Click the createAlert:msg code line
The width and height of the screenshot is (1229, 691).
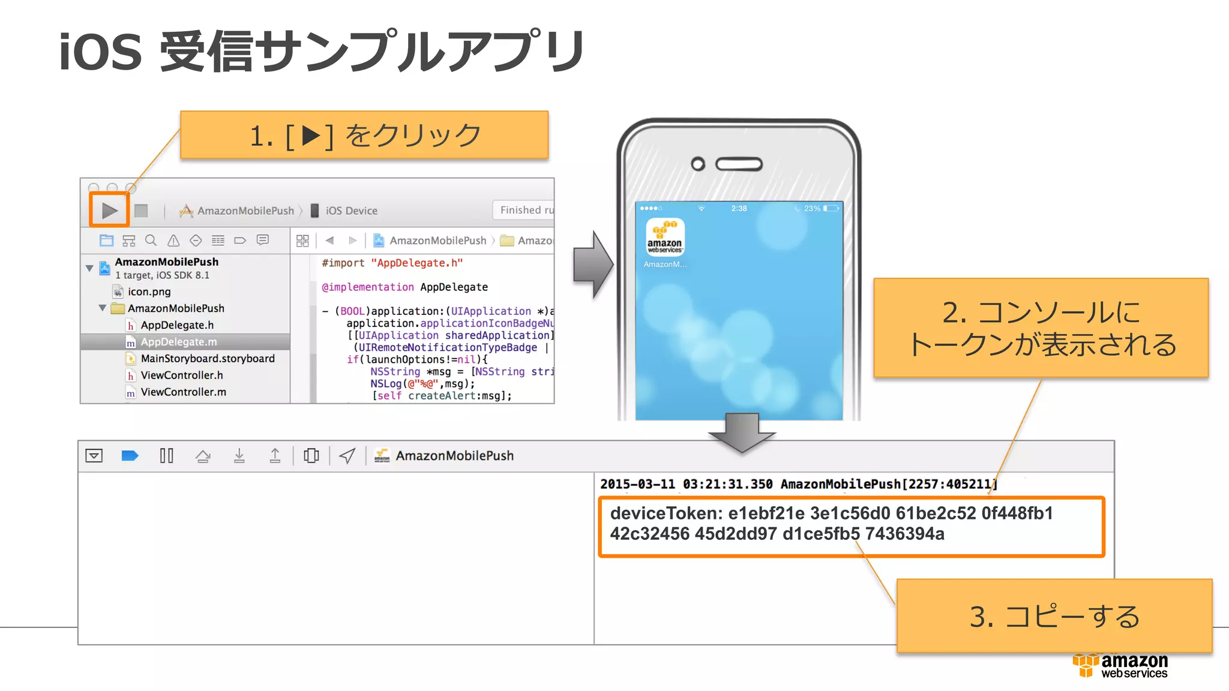(442, 396)
